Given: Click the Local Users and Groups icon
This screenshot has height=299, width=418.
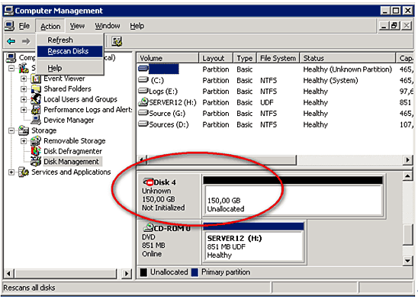Looking at the screenshot, I should coord(36,99).
